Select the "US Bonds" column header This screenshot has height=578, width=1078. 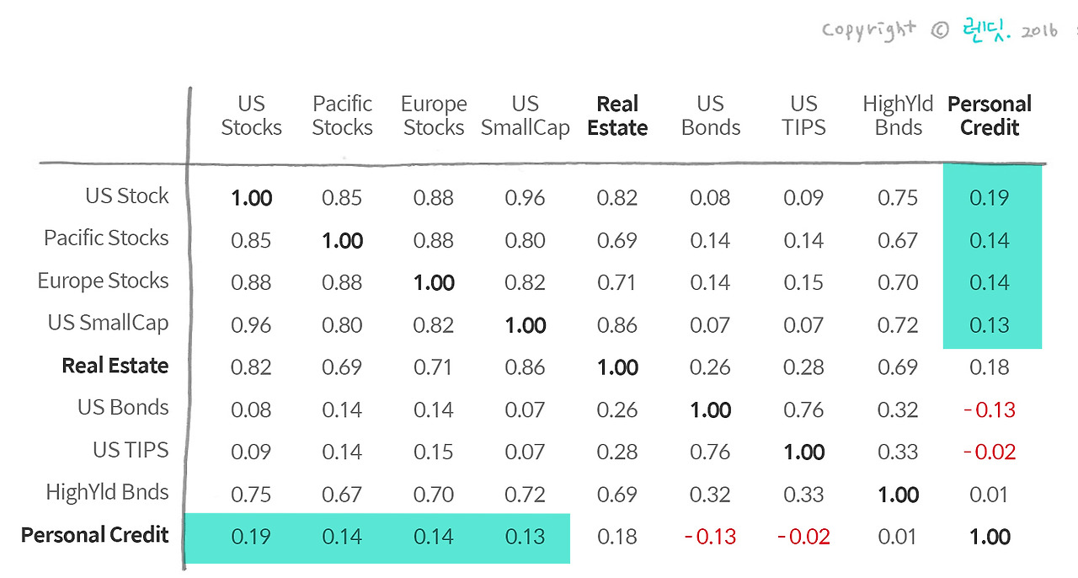click(x=710, y=116)
